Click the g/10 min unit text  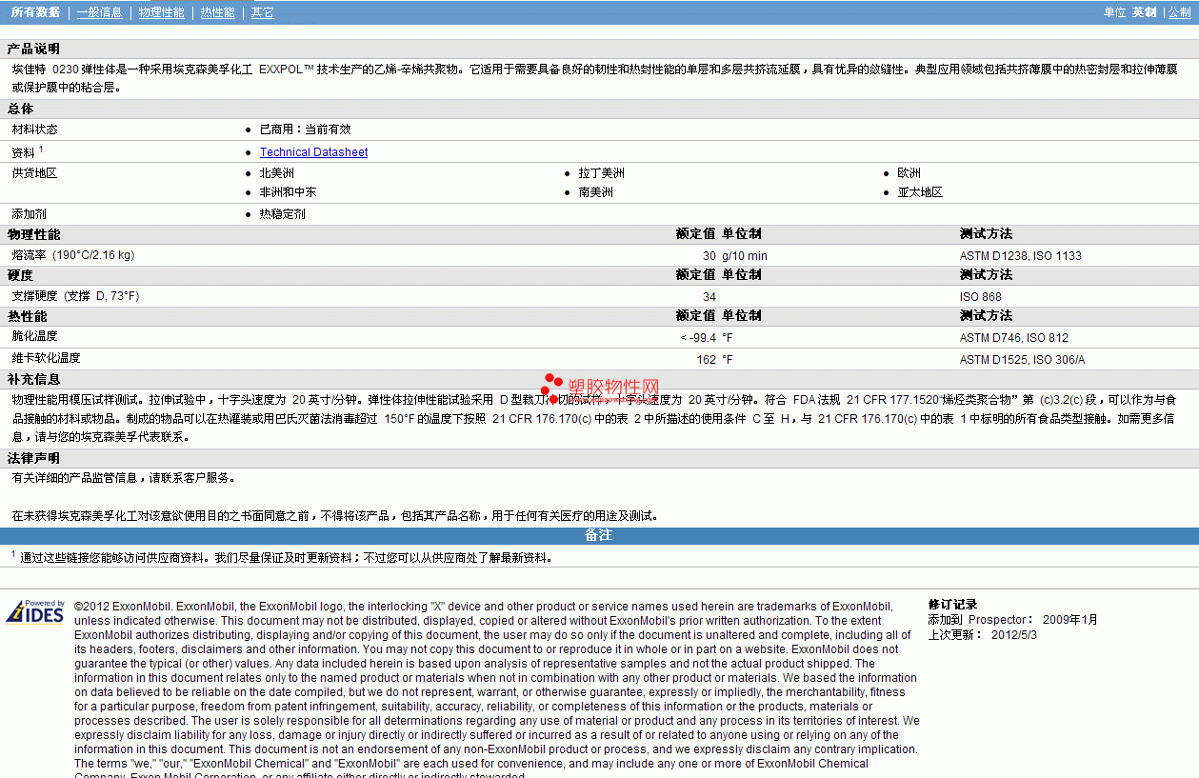pyautogui.click(x=745, y=256)
